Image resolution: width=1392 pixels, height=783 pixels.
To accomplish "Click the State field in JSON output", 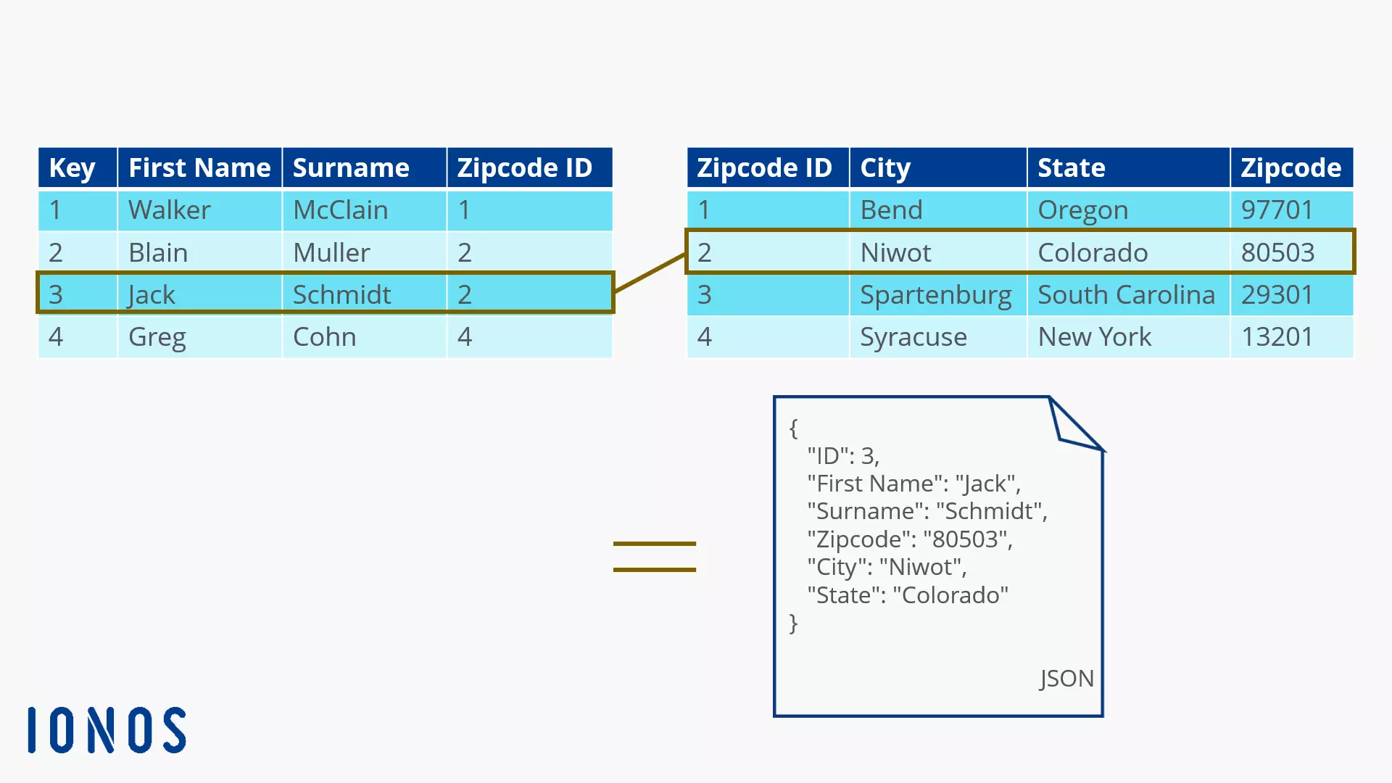I will tap(841, 594).
